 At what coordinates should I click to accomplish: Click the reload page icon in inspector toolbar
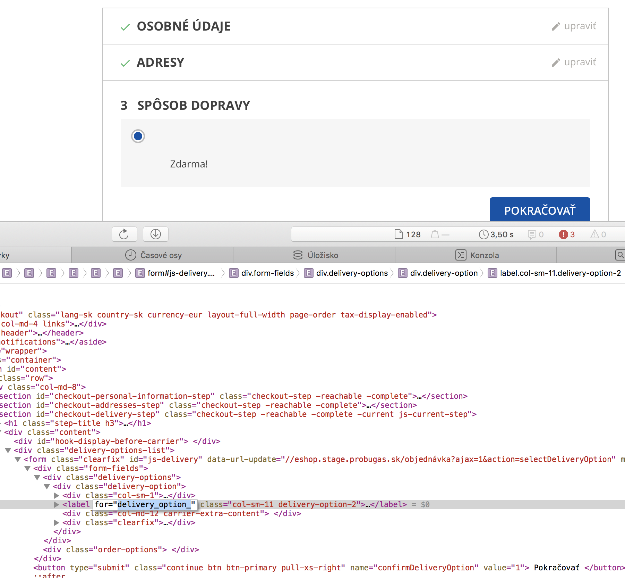[x=124, y=234]
